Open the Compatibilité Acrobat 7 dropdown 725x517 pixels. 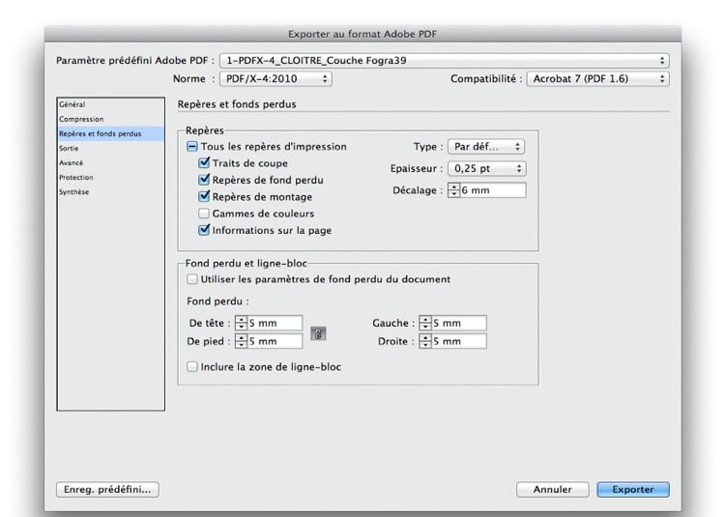[597, 78]
